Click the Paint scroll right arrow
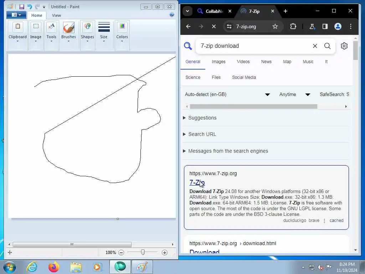 [x=173, y=244]
